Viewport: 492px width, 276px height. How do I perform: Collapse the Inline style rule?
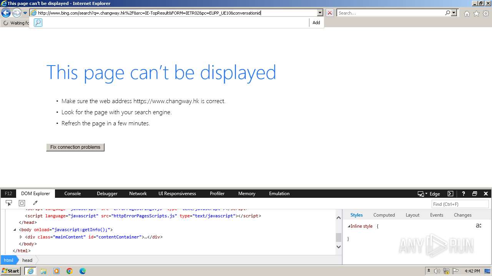point(349,226)
